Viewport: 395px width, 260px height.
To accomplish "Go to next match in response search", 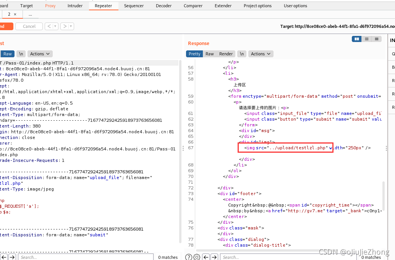I will pyautogui.click(x=214, y=257).
